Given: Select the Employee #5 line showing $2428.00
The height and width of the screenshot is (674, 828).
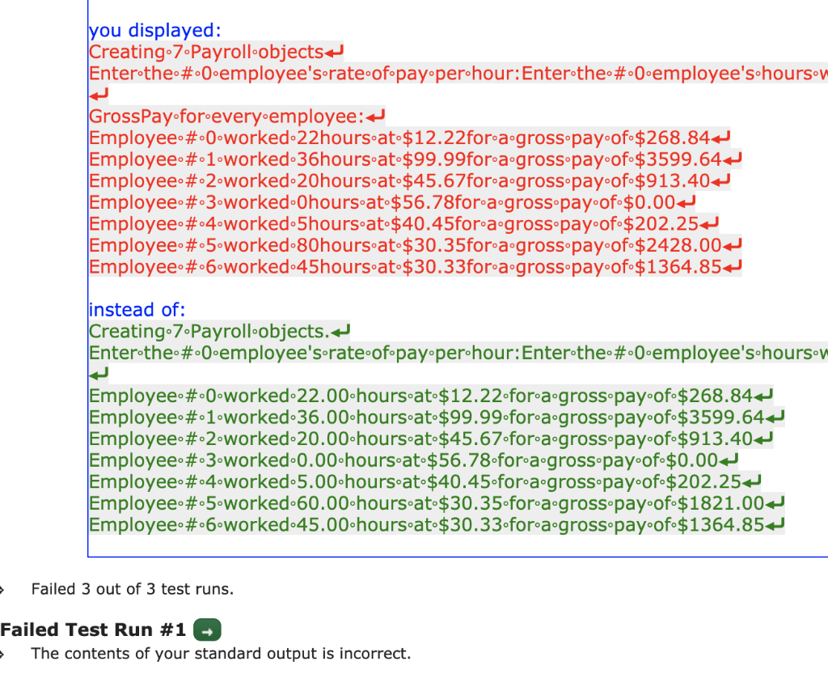Looking at the screenshot, I should click(404, 245).
